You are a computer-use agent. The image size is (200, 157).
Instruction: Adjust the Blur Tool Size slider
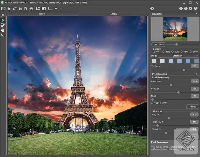coord(169,118)
